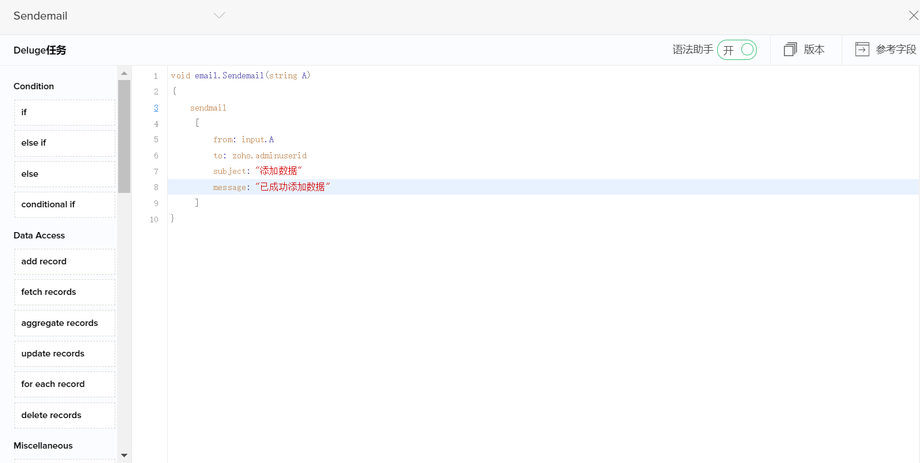Select the 'update records' task
The height and width of the screenshot is (463, 920).
coord(65,354)
